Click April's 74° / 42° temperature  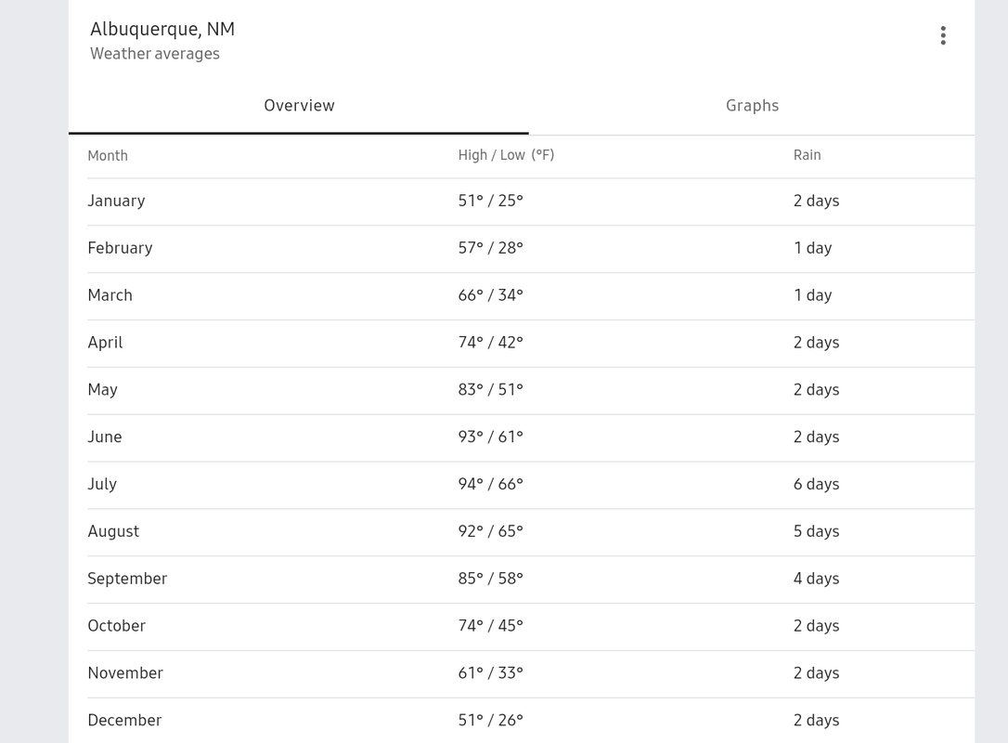click(490, 343)
